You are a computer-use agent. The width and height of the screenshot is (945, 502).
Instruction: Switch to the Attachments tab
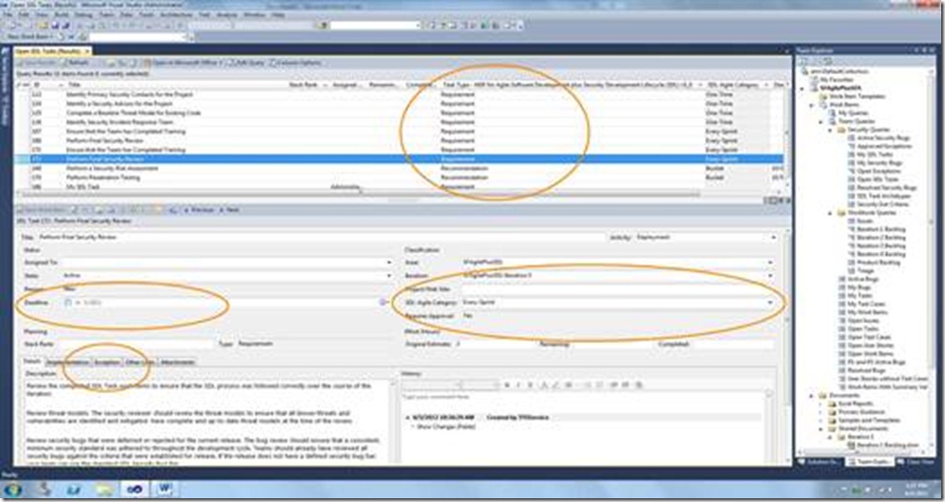[x=178, y=362]
